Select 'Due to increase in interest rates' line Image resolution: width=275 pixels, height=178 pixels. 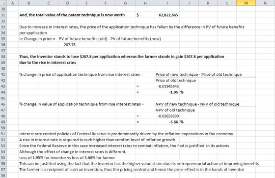(132, 27)
